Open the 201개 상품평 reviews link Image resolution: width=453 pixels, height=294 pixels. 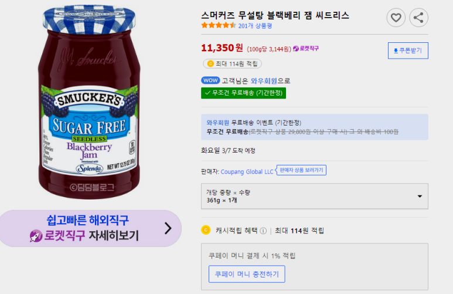coord(255,26)
